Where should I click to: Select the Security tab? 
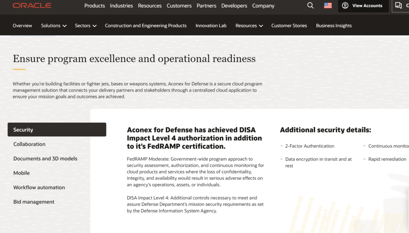(57, 129)
